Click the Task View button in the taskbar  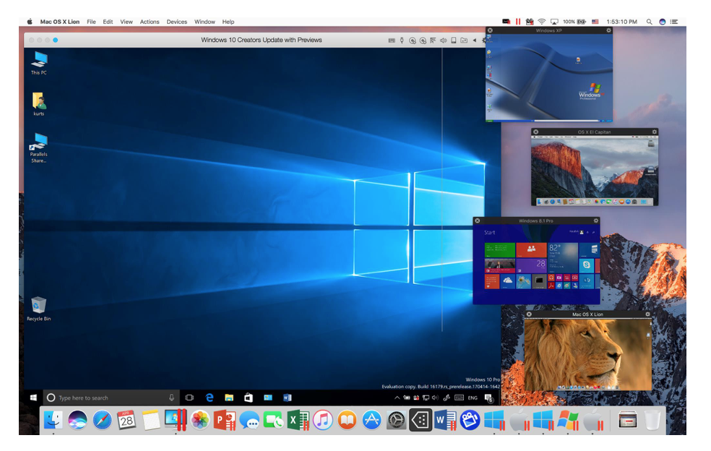pyautogui.click(x=189, y=398)
